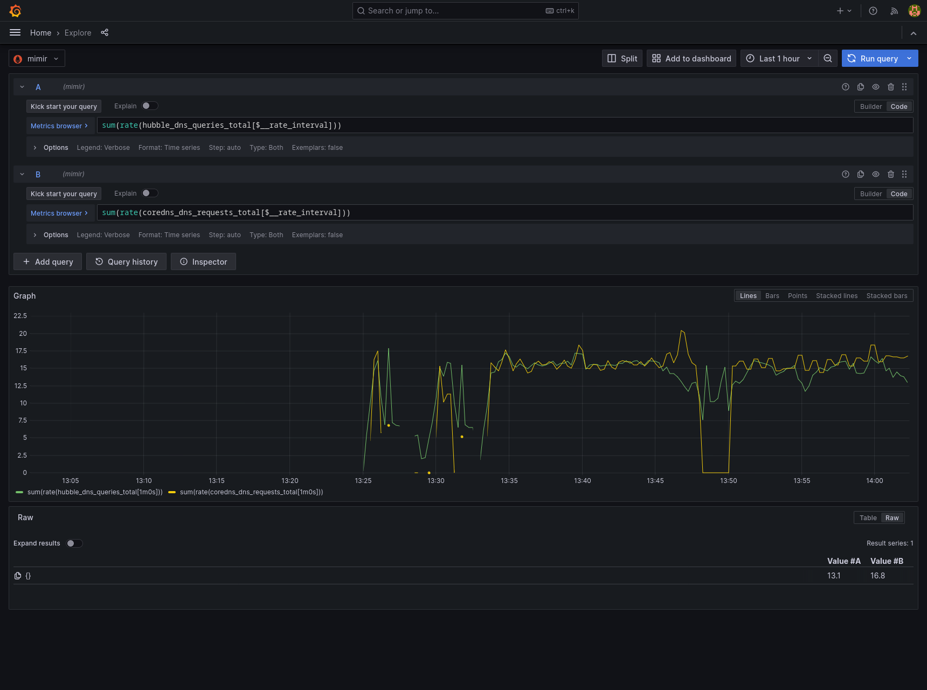Open news feed via the RSS icon
Viewport: 927px width, 690px height.
click(894, 11)
